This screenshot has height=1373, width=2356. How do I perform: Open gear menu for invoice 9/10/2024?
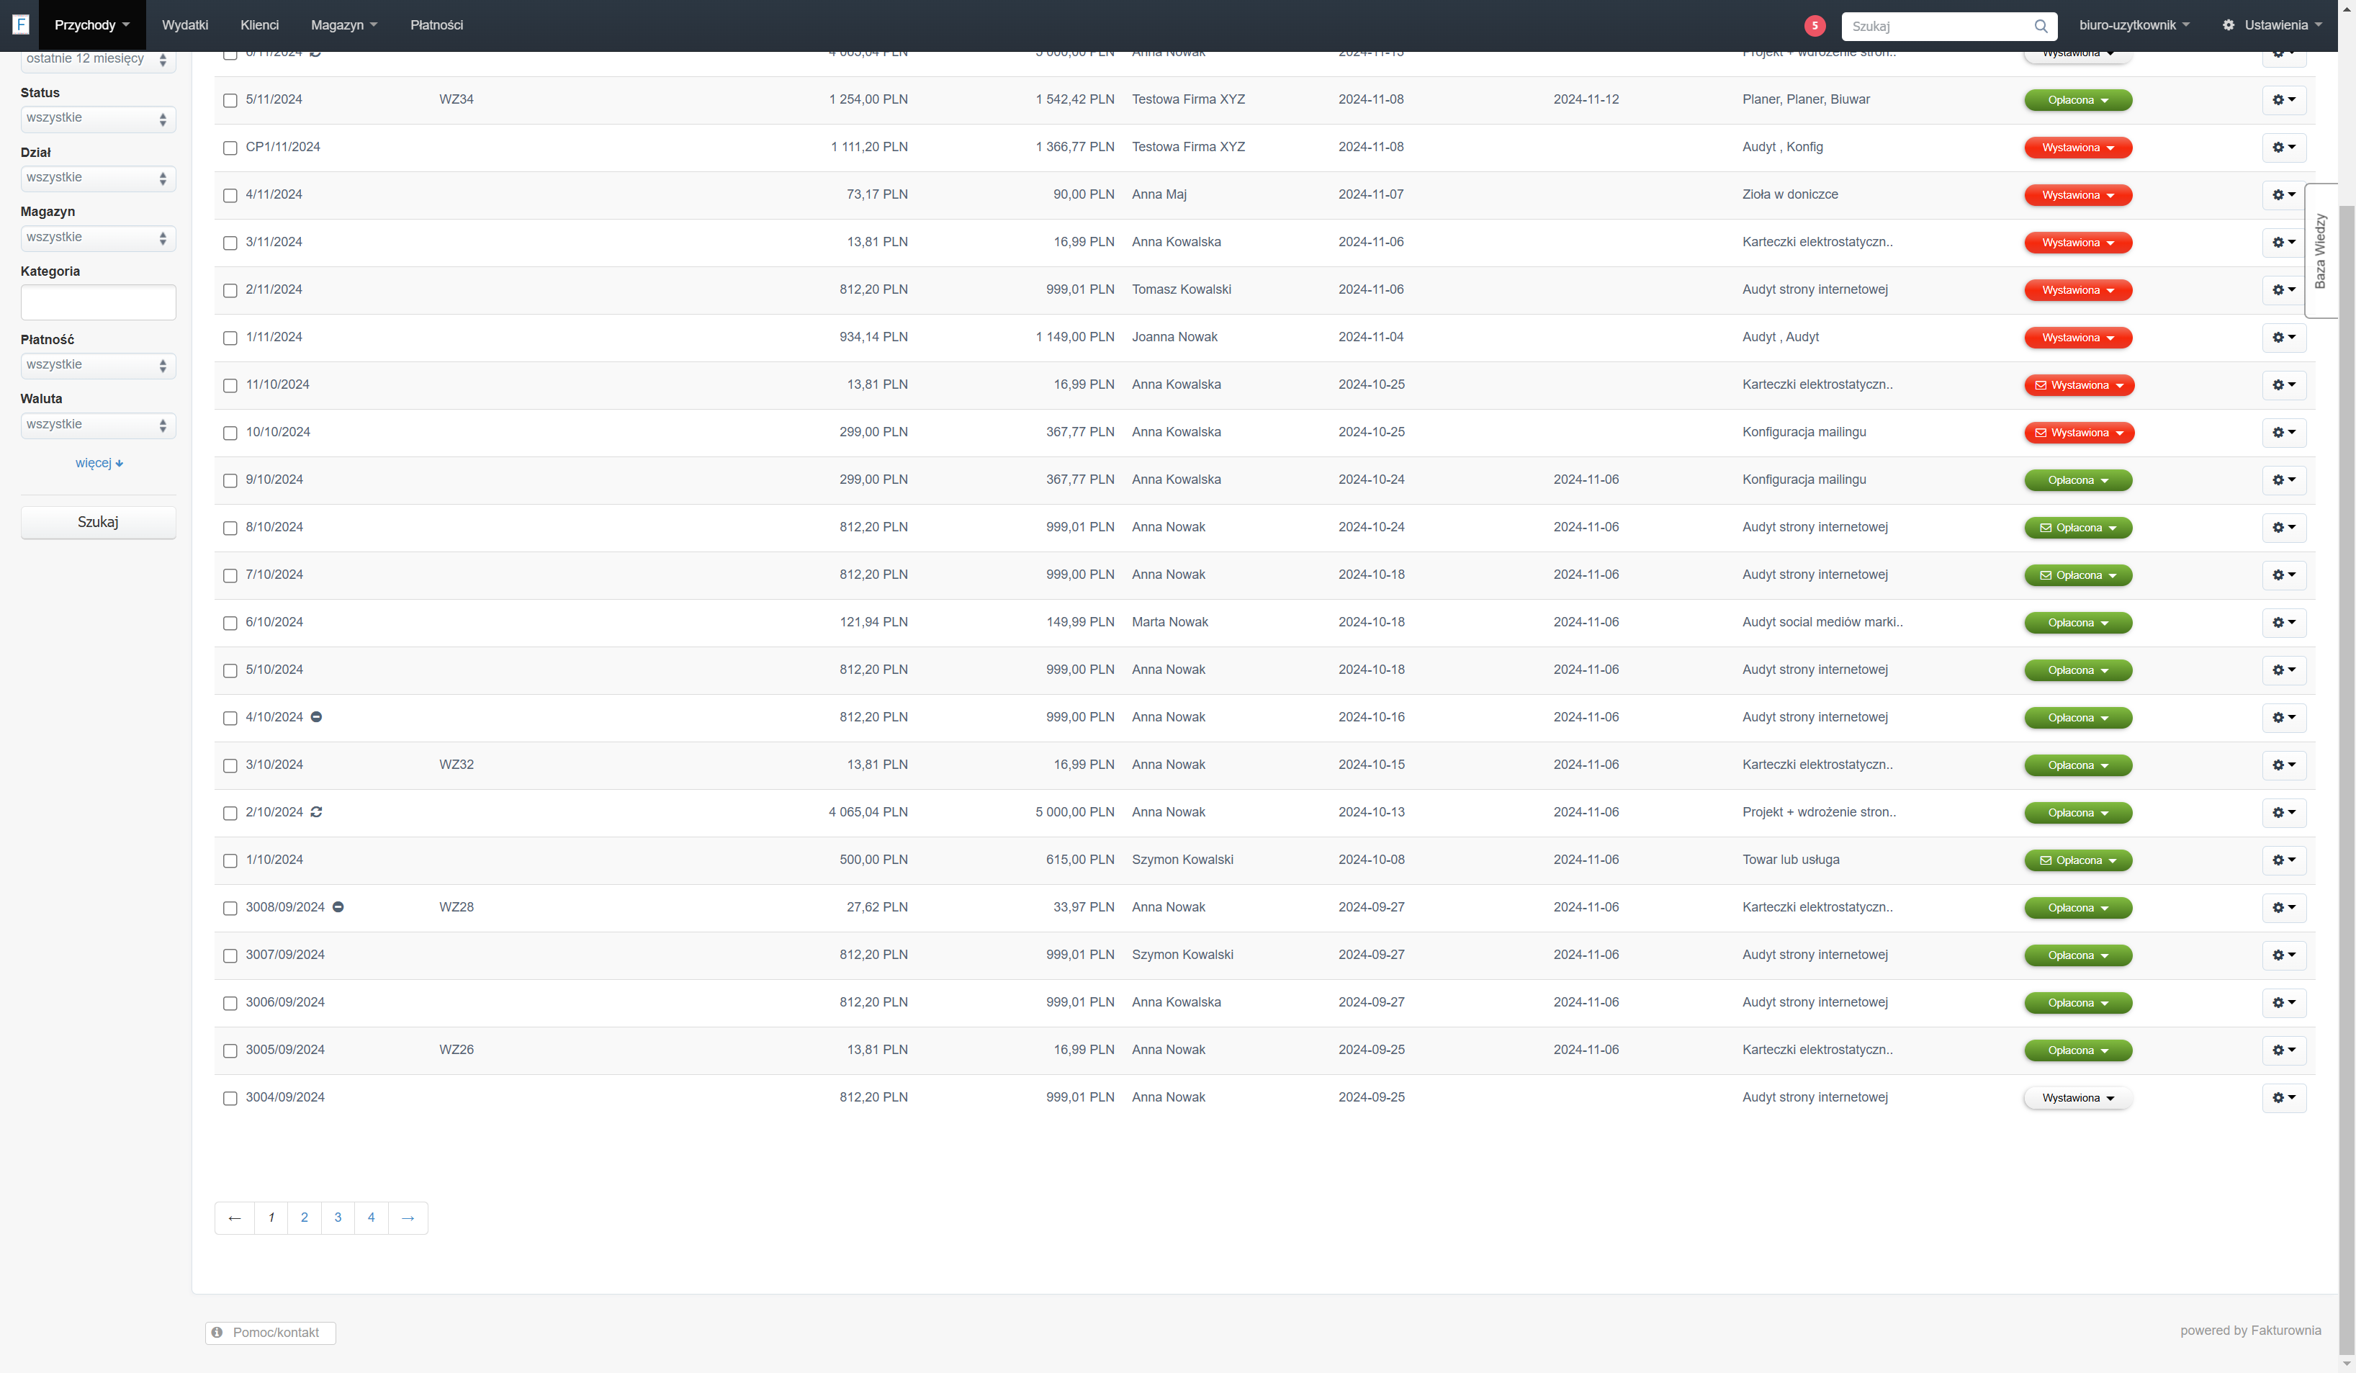pos(2284,480)
